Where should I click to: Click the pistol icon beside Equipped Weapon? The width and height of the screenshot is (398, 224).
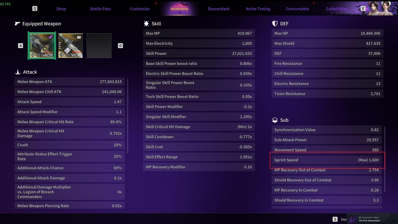pyautogui.click(x=18, y=24)
